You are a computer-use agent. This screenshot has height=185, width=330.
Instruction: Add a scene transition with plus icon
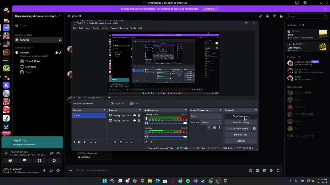pyautogui.click(x=209, y=128)
